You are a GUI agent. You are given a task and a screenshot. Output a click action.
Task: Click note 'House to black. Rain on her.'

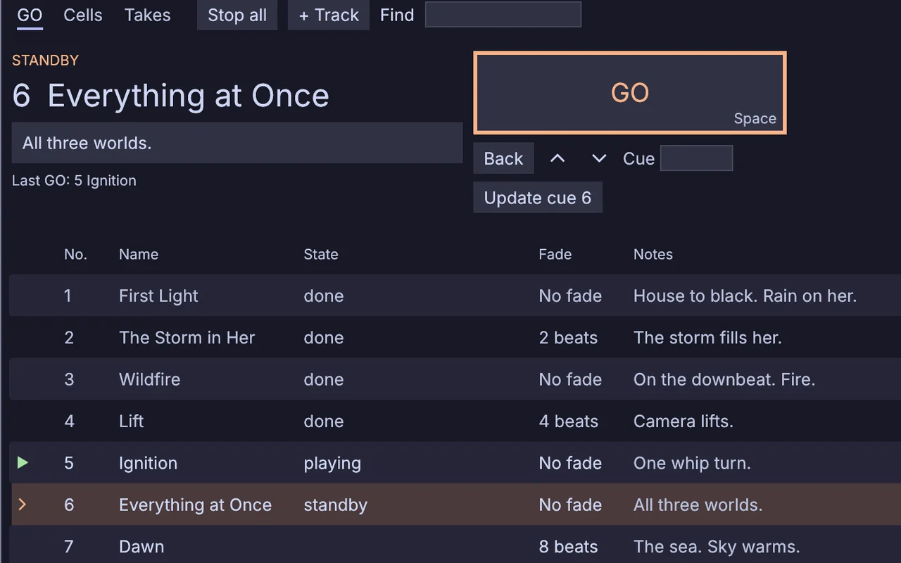(x=745, y=296)
